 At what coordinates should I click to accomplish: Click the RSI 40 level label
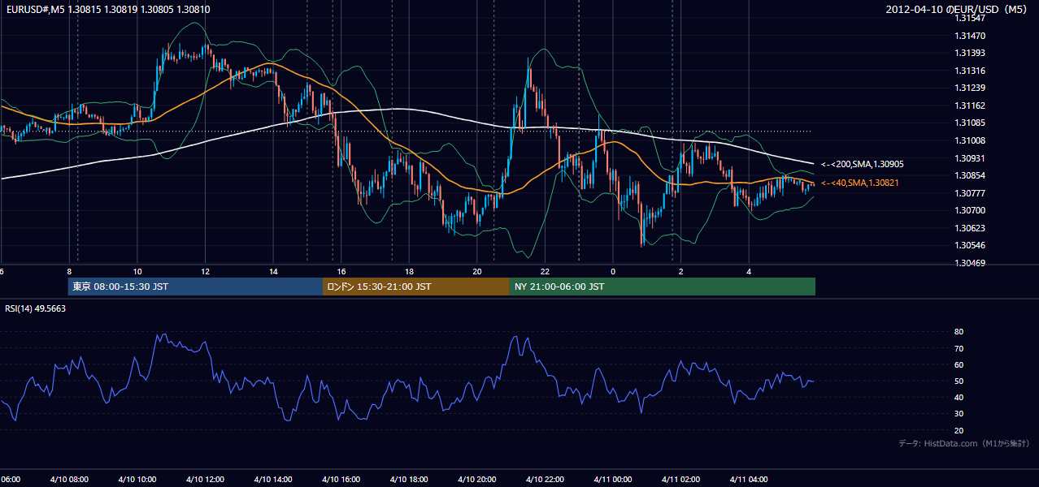pos(959,397)
